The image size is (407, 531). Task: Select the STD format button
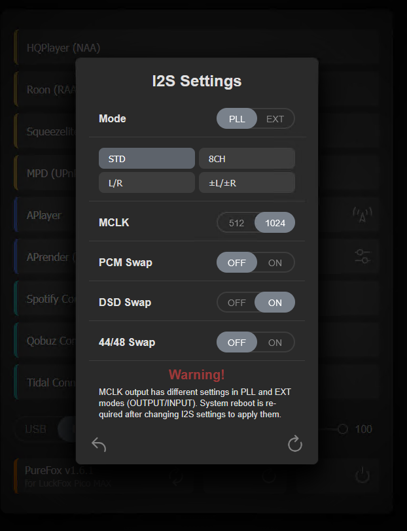(x=147, y=159)
